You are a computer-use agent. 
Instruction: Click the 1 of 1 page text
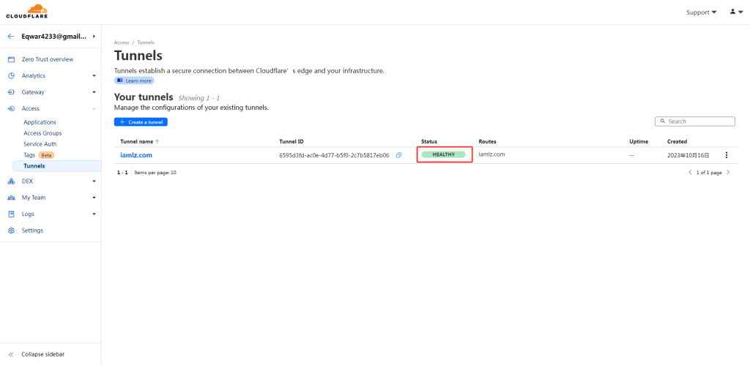tap(709, 173)
